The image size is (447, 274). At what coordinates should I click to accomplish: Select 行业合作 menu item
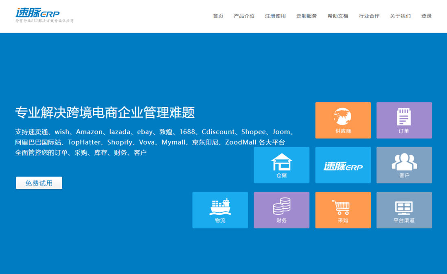pyautogui.click(x=369, y=16)
